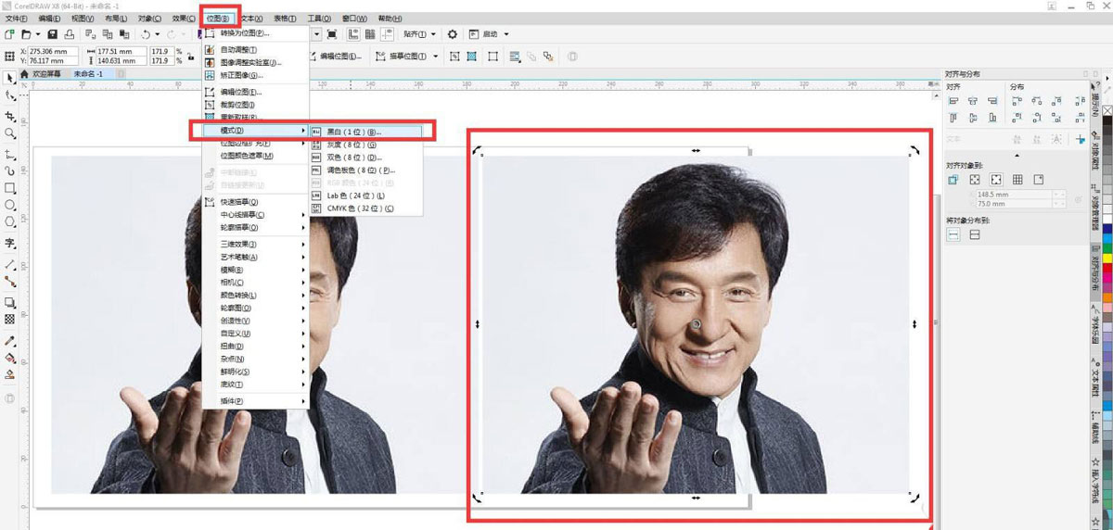
Task: Toggle distribute to extent of selection
Action: [953, 235]
